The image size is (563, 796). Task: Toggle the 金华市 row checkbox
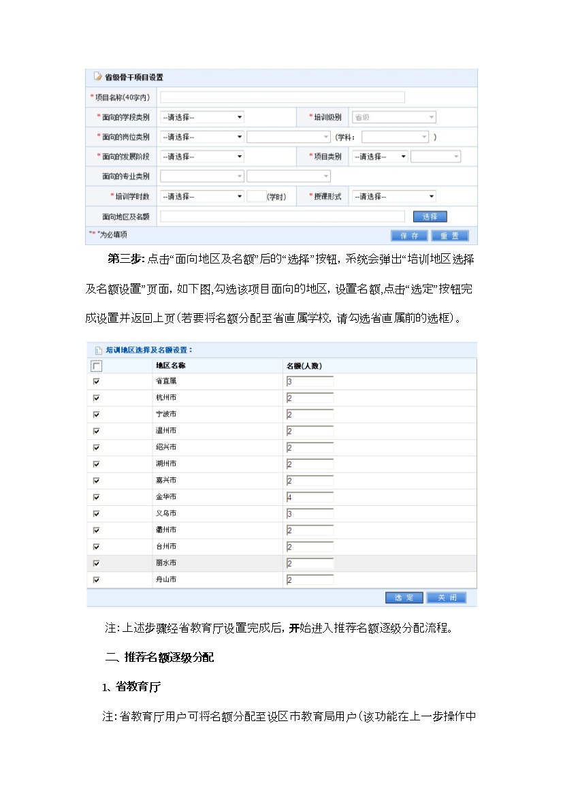pos(96,497)
